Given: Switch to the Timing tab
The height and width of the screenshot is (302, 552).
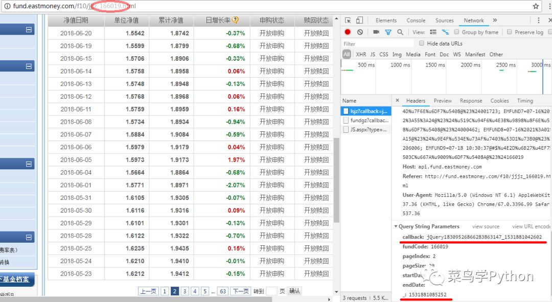Looking at the screenshot, I should coord(525,101).
